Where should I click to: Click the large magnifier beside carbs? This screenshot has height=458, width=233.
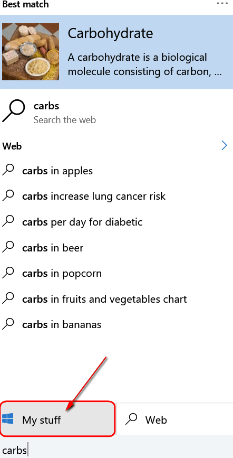pos(13,110)
